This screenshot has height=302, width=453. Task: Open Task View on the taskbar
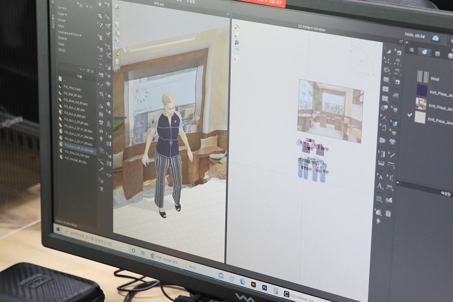click(143, 253)
